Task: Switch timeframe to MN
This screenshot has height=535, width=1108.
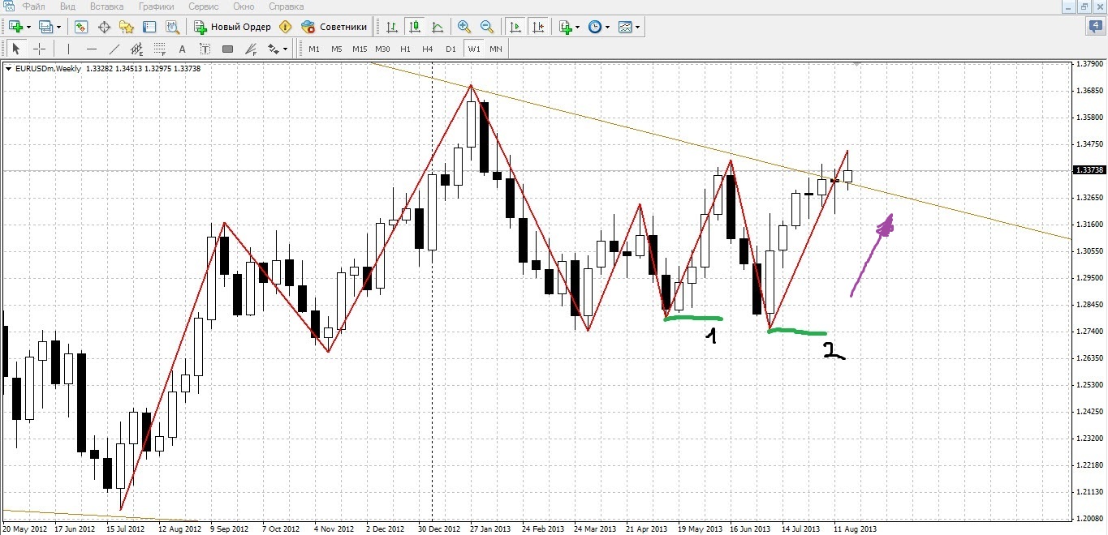Action: point(496,49)
